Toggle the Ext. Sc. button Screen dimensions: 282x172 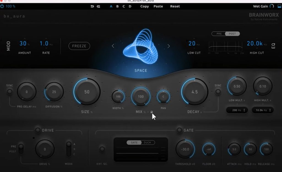click(102, 149)
